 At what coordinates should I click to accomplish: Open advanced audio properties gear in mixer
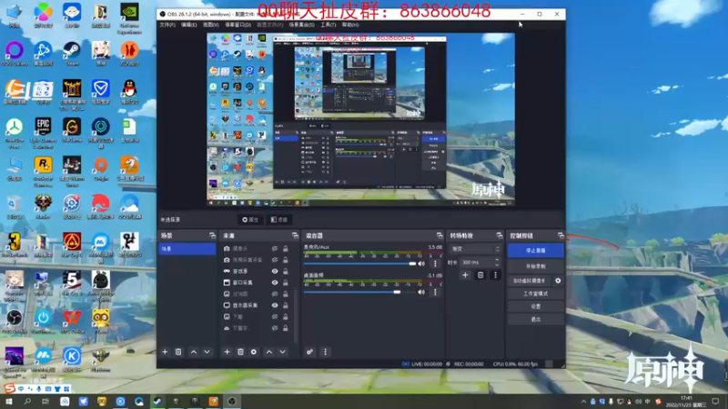pyautogui.click(x=309, y=352)
